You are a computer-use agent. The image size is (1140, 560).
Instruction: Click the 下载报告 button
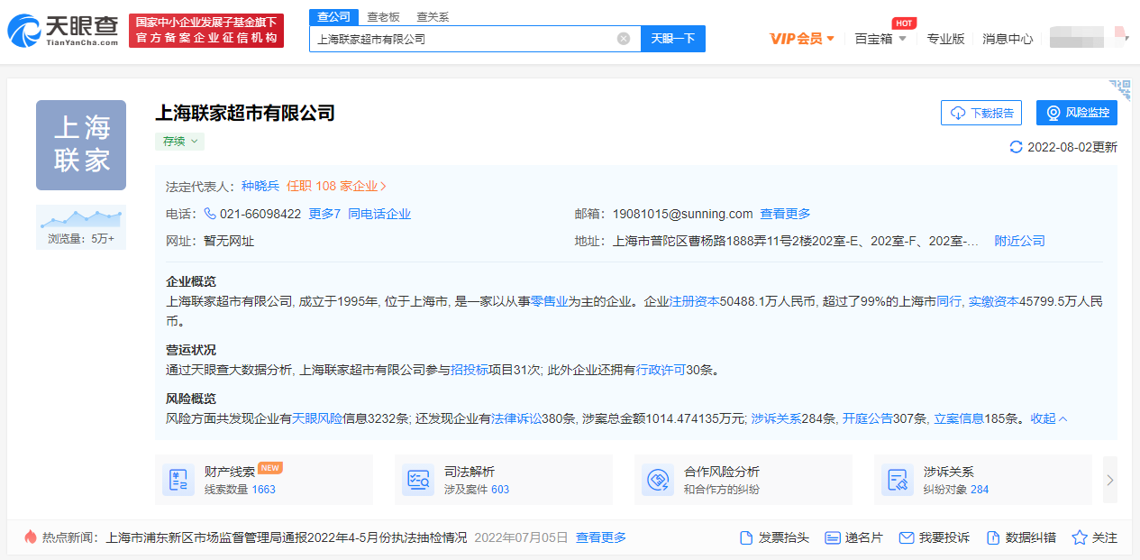coord(981,113)
